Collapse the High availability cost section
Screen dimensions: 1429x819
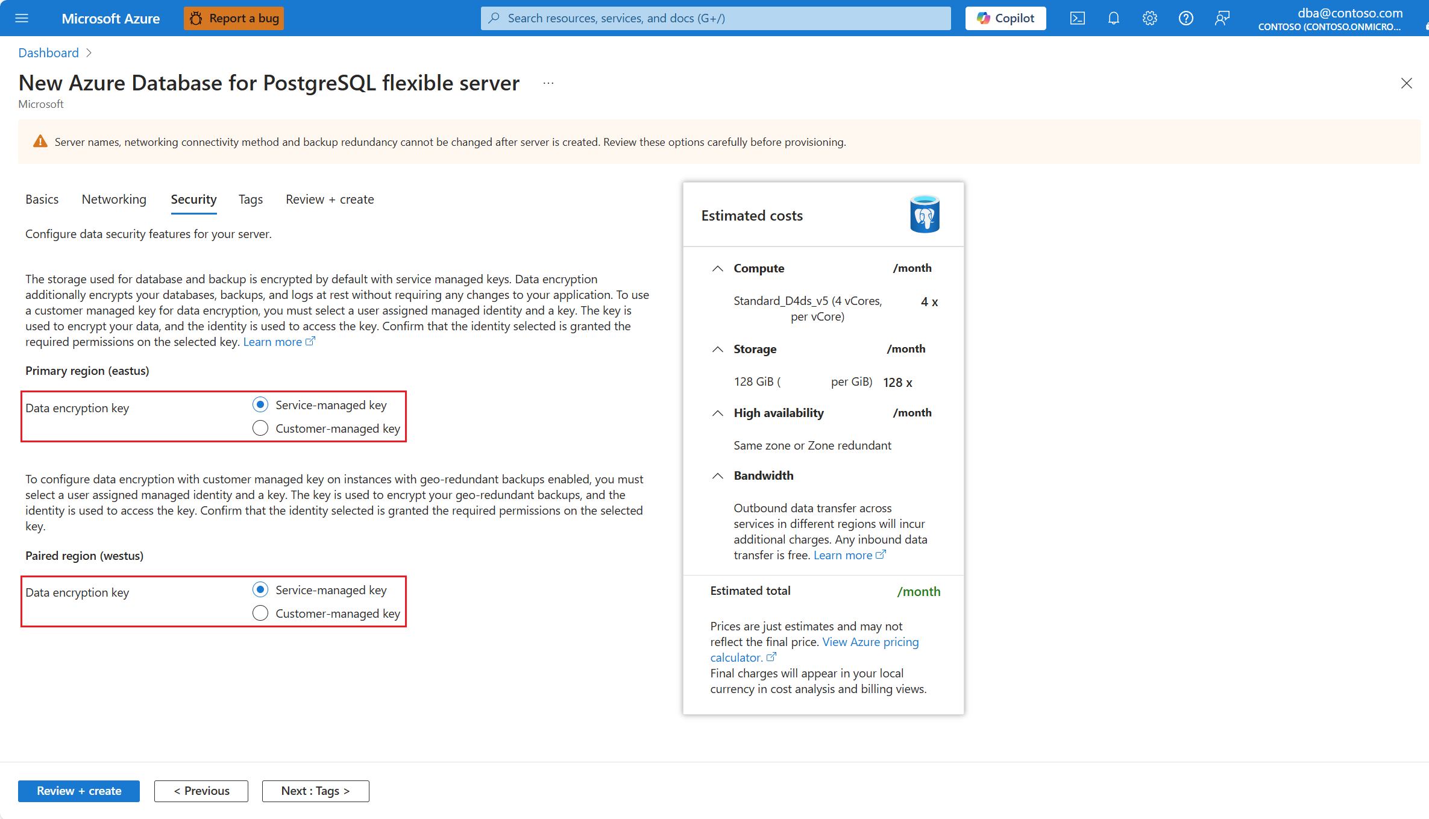pyautogui.click(x=717, y=413)
